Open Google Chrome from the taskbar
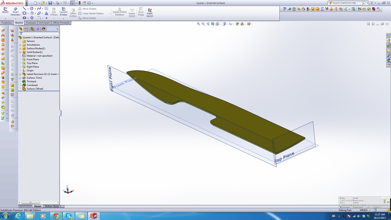This screenshot has width=391, height=220. click(56, 216)
